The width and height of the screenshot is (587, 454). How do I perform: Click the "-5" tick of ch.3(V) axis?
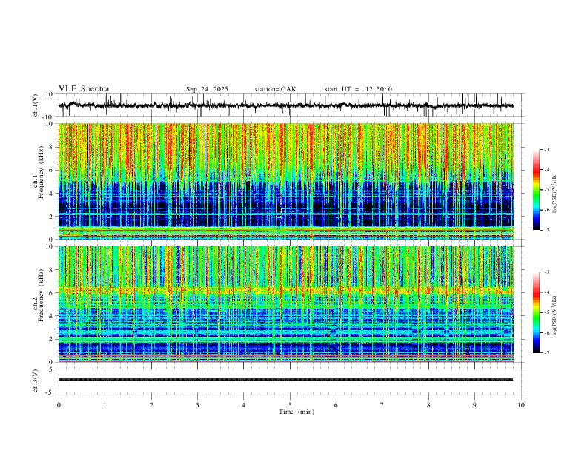click(50, 392)
